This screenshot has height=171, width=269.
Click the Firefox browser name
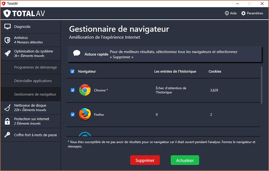coord(99,115)
